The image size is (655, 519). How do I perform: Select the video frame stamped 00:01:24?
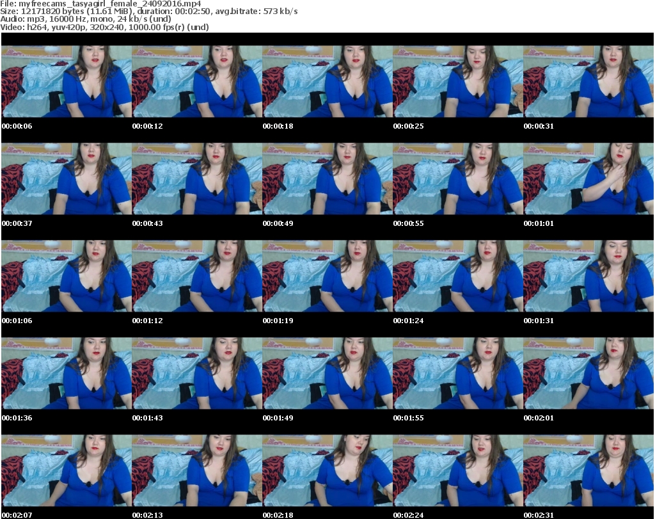click(x=458, y=276)
